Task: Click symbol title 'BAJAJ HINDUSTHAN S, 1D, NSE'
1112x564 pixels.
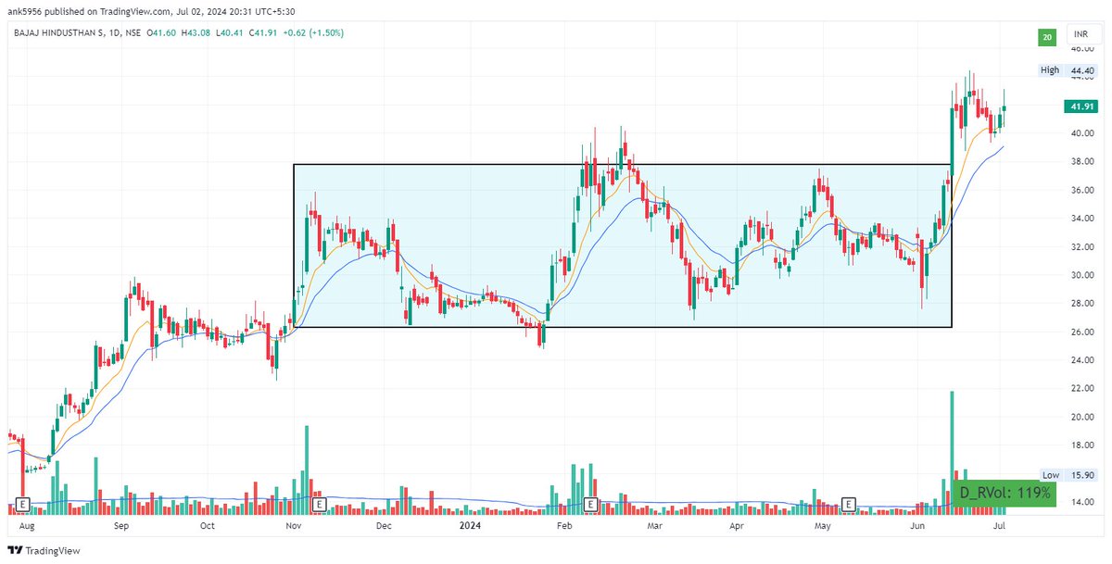Action: click(x=77, y=33)
